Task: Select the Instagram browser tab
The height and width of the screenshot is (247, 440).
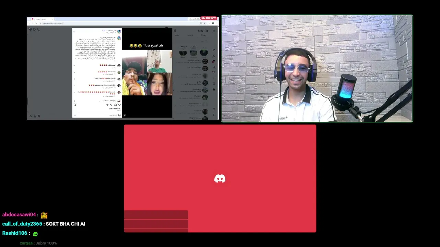Action: [x=42, y=19]
